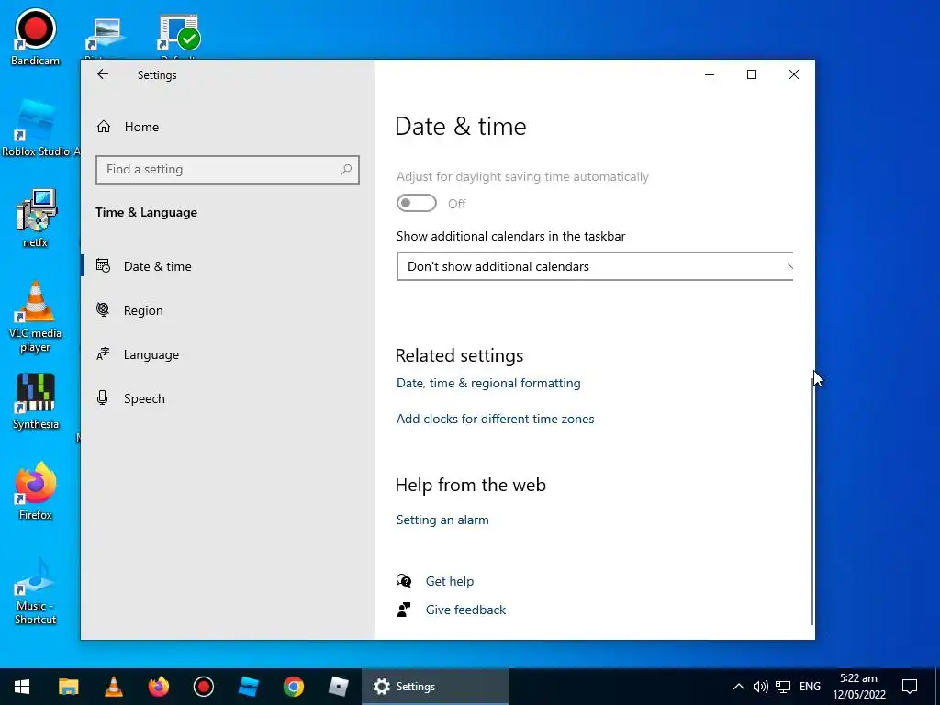Show hidden system tray icons

(x=739, y=687)
